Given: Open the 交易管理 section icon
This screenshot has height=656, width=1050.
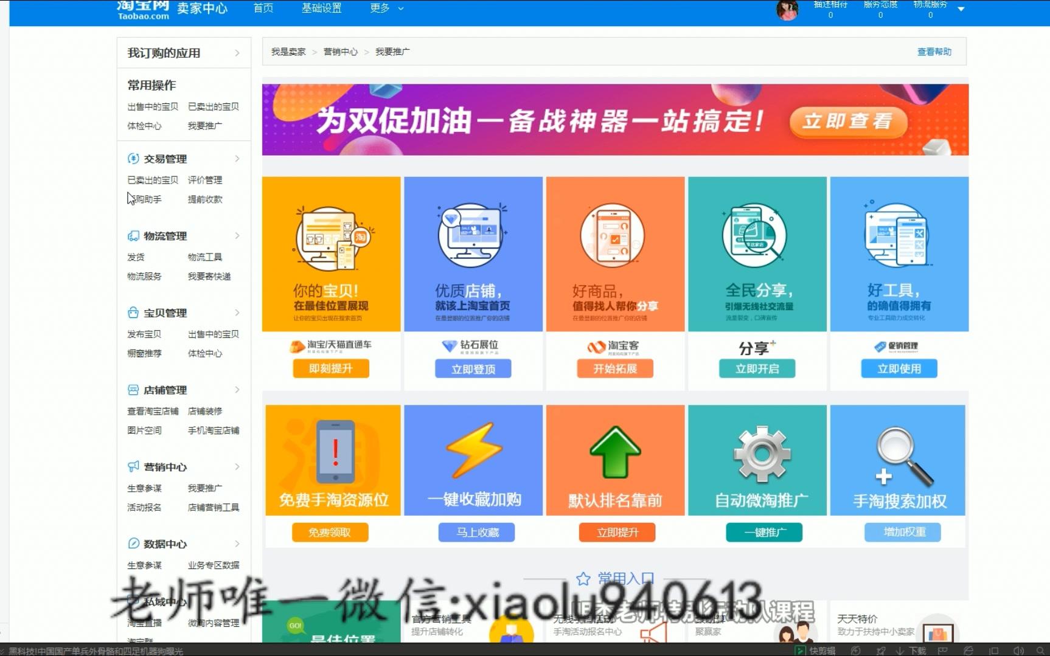Looking at the screenshot, I should coord(133,159).
